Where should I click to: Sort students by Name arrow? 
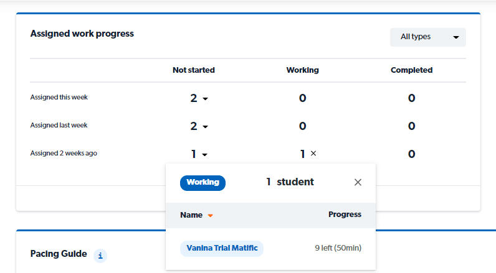(211, 216)
